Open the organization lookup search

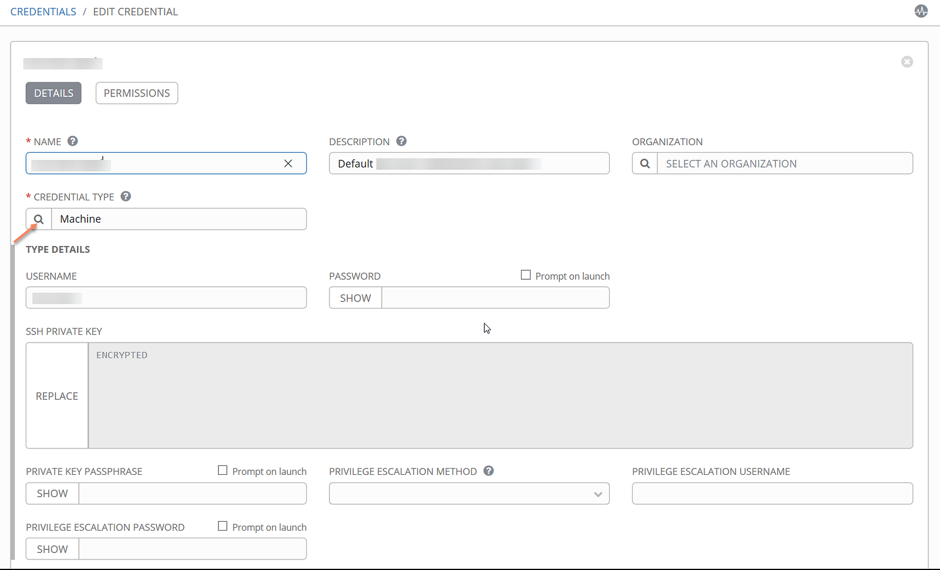[x=645, y=163]
